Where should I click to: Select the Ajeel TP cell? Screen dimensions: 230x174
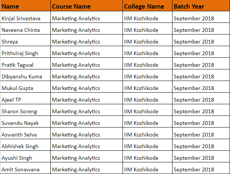[x=25, y=100]
